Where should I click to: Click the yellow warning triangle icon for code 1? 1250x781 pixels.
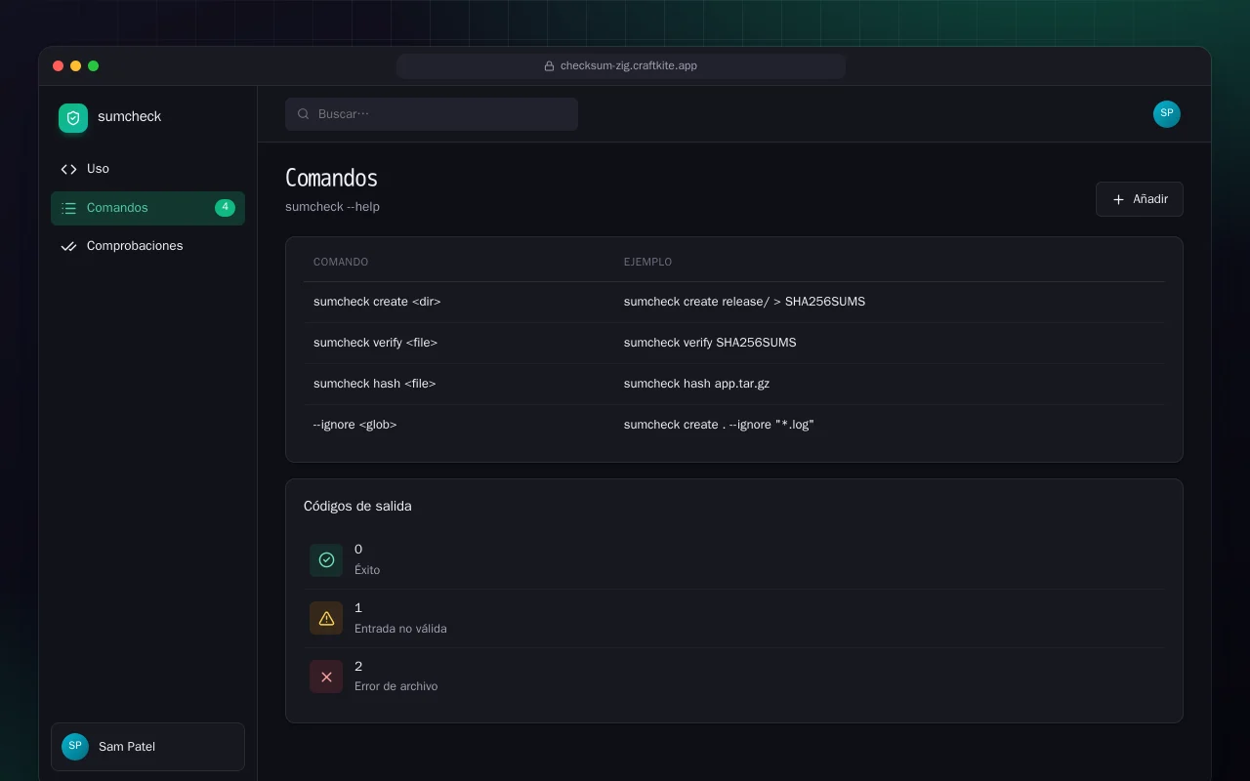point(326,618)
